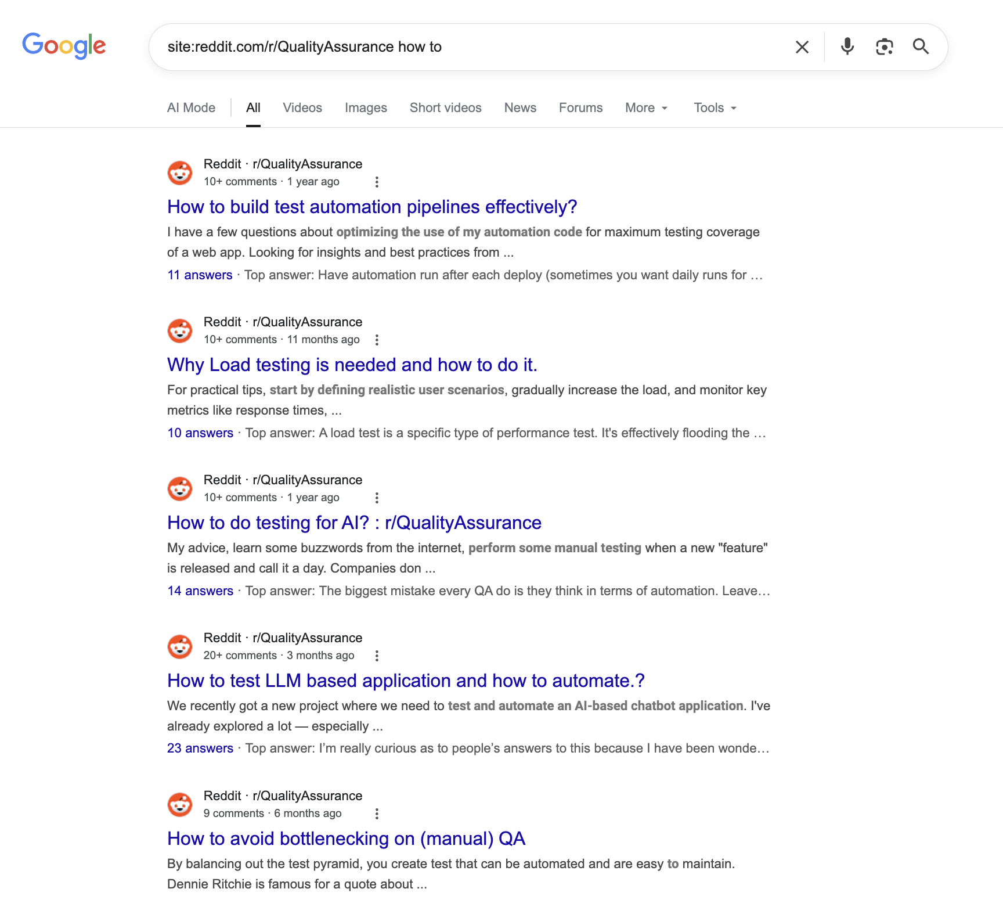Open the "23 answers" link

pyautogui.click(x=200, y=748)
